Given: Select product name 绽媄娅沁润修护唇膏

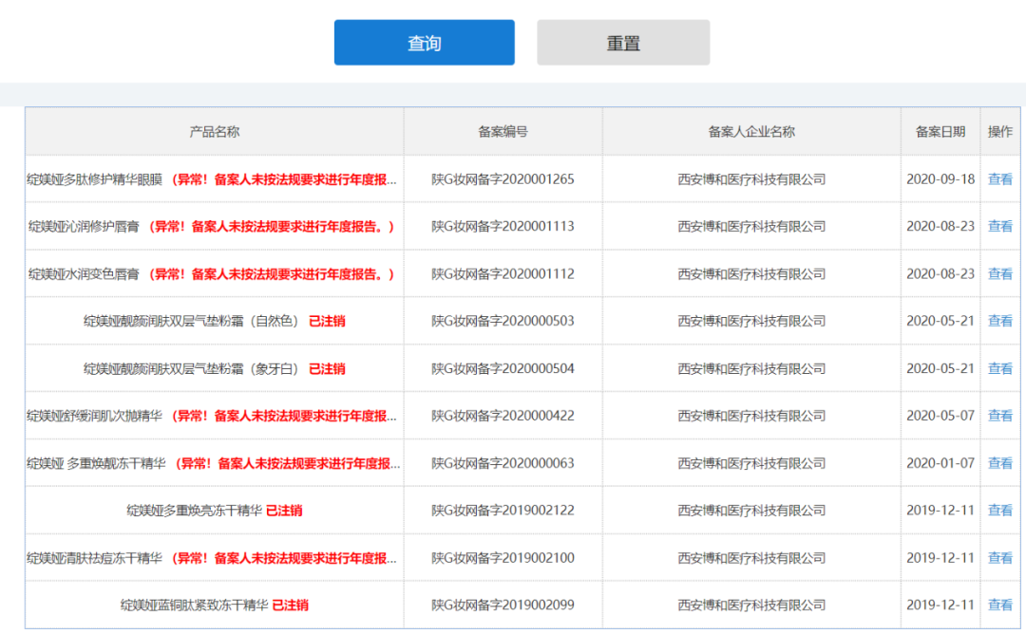Looking at the screenshot, I should point(84,226).
